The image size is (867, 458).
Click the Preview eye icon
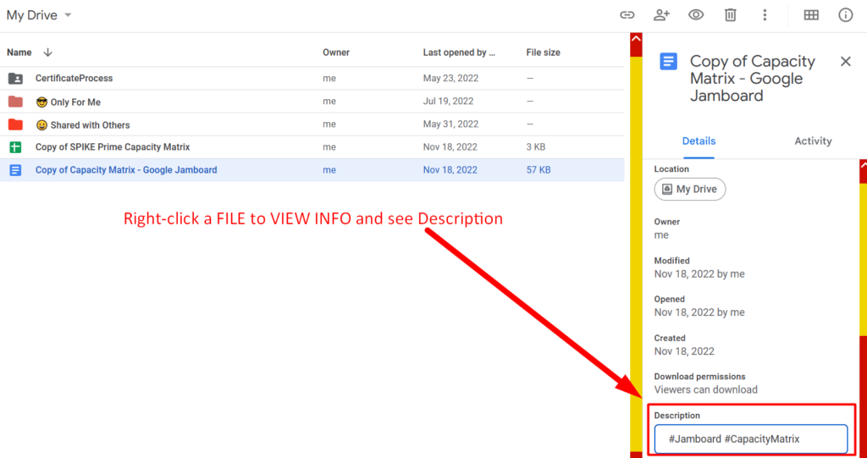[696, 15]
